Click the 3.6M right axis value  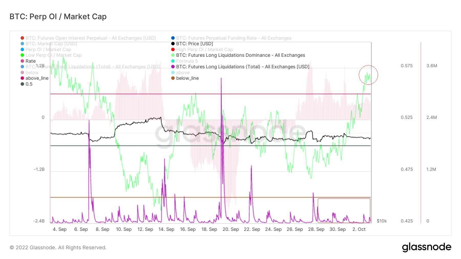(432, 66)
